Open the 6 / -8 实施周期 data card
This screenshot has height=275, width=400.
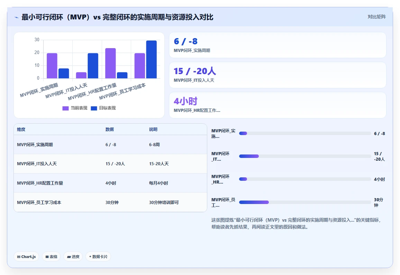pos(278,45)
